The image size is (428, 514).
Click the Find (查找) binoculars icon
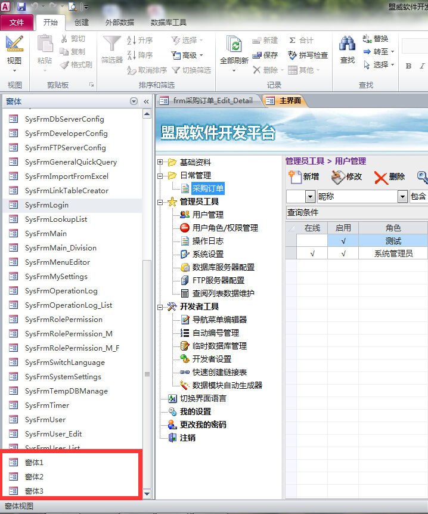347,44
